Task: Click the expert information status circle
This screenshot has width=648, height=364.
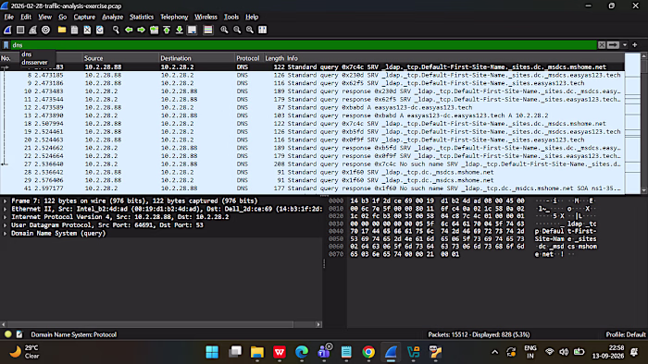Action: 7,334
